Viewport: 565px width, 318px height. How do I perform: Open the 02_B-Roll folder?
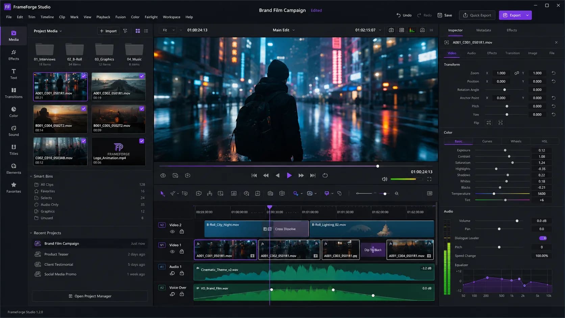click(75, 54)
